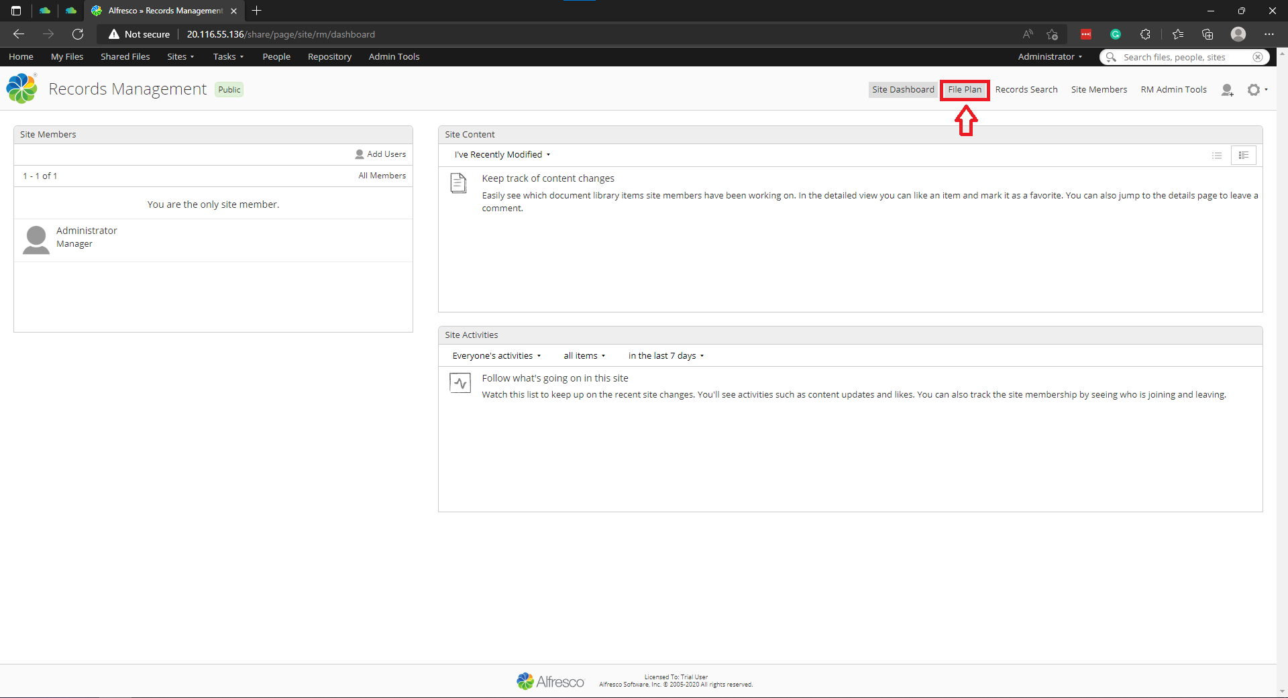1288x698 pixels.
Task: Reload the page with the refresh icon
Action: (x=78, y=34)
